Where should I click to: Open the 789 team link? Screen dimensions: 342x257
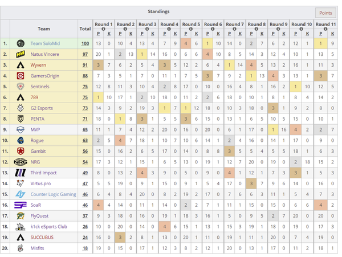34,97
